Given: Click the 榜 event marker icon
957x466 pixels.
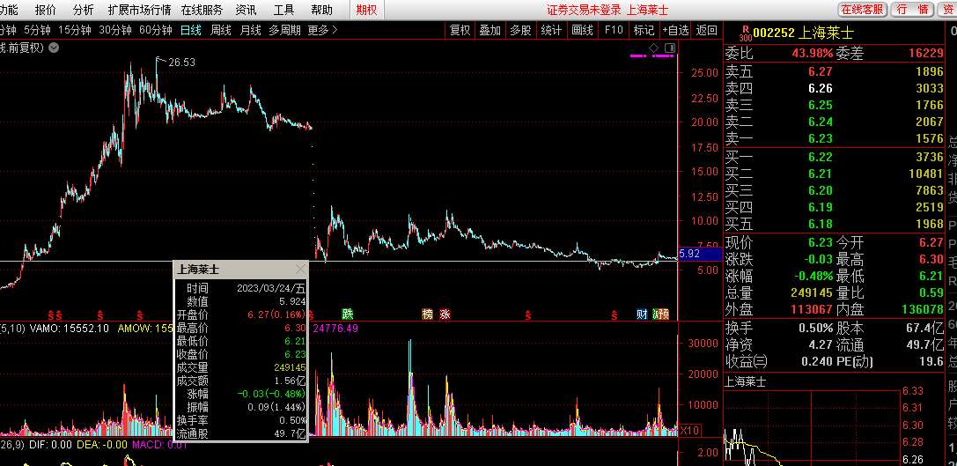Looking at the screenshot, I should (x=428, y=314).
